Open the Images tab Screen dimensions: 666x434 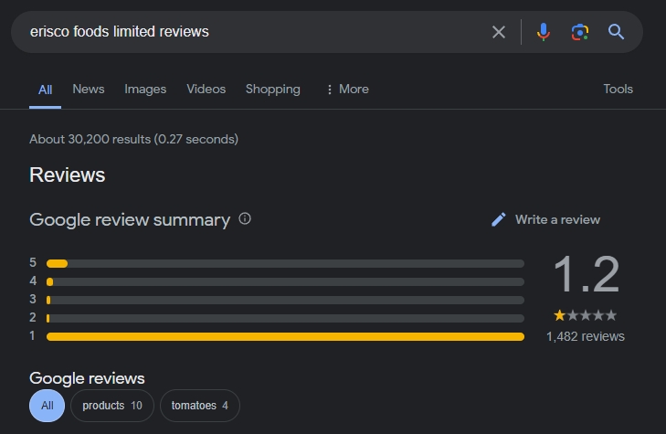(x=145, y=90)
